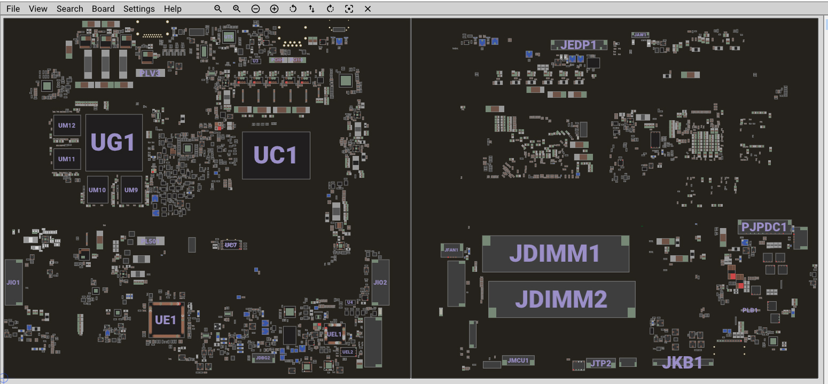Viewport: 828px width, 384px height.
Task: Flip the board with up-down arrows icon
Action: (311, 9)
